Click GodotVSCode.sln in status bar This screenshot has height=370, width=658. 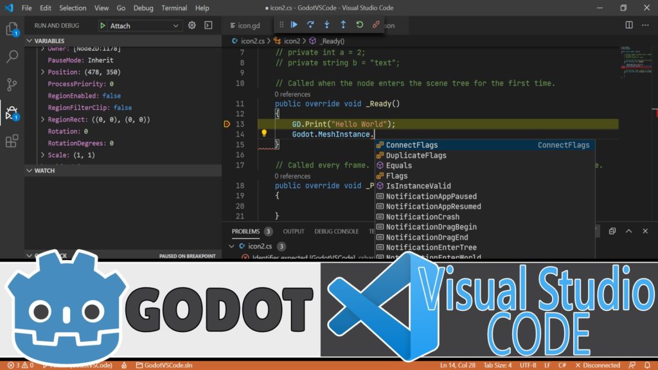pos(164,366)
